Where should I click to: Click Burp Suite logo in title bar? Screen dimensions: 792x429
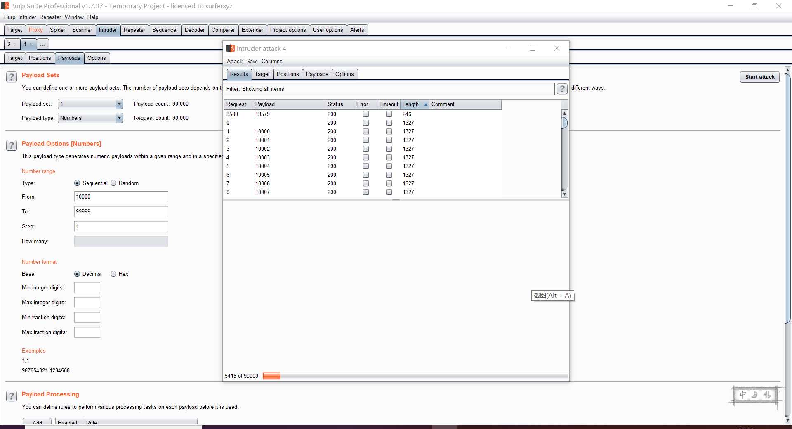pyautogui.click(x=5, y=6)
